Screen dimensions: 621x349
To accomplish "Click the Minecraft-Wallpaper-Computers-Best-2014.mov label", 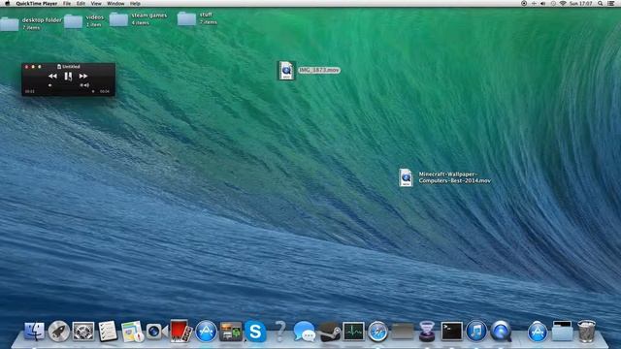I will point(455,177).
